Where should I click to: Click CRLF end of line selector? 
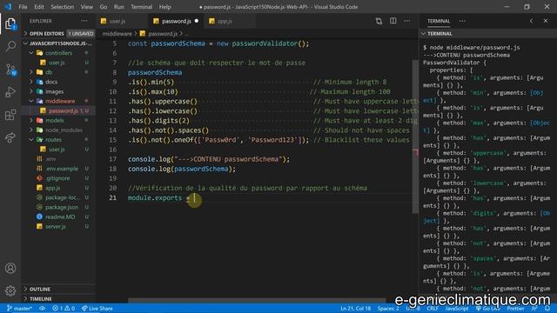click(x=433, y=309)
